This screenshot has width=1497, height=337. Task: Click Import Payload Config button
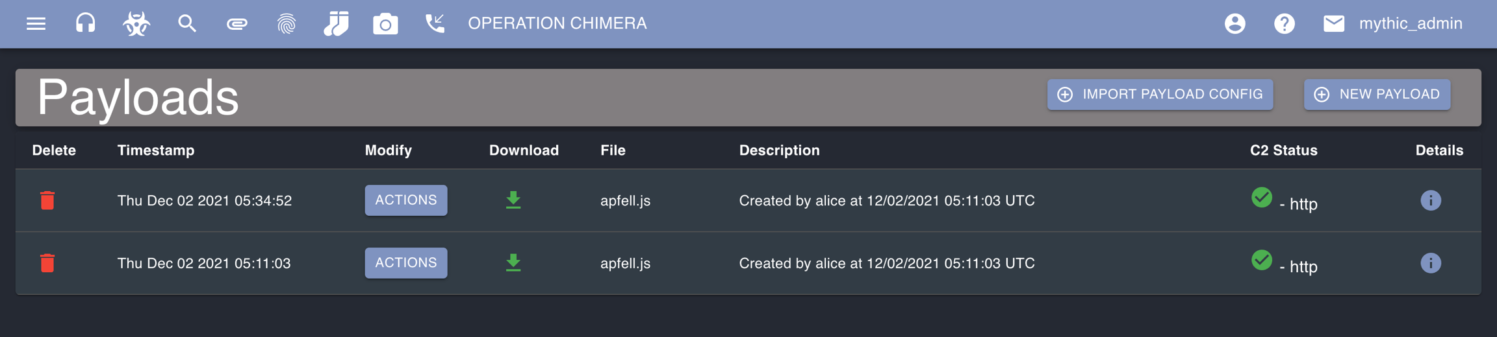coord(1160,95)
